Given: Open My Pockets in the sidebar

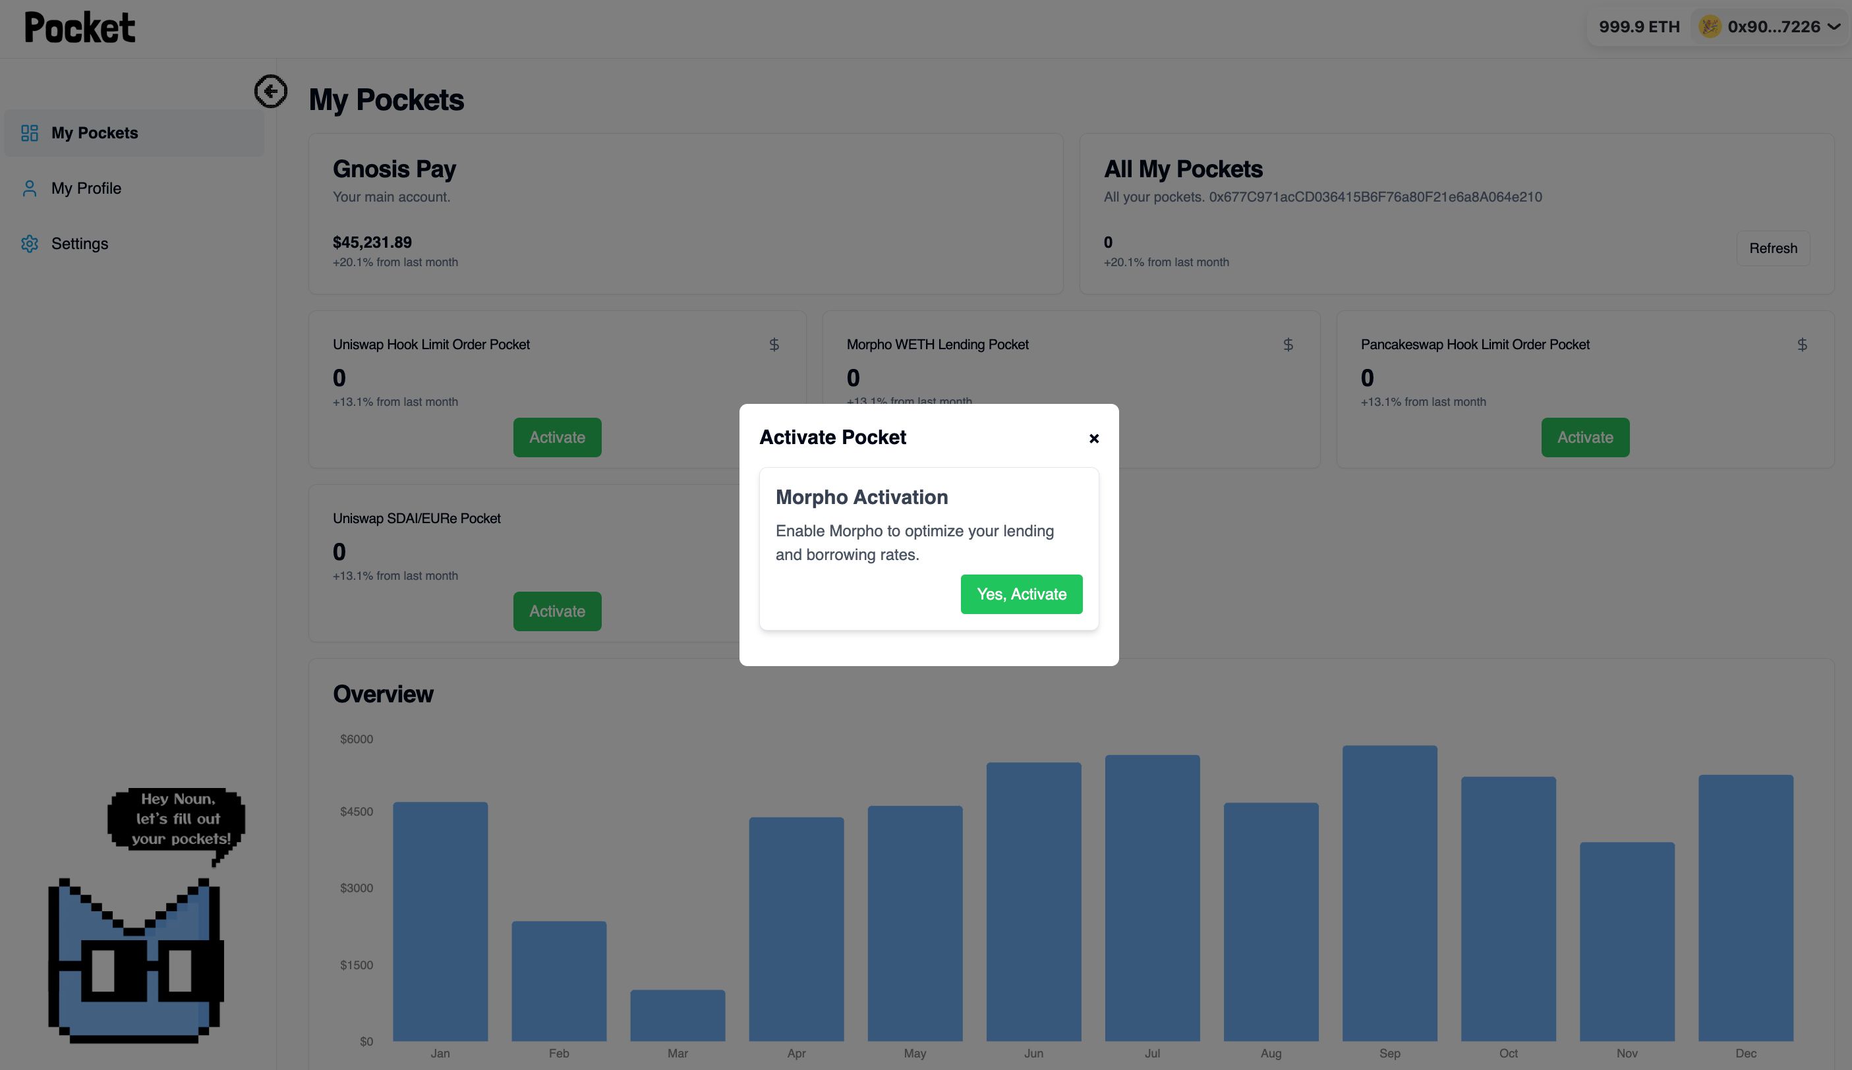Looking at the screenshot, I should [134, 133].
